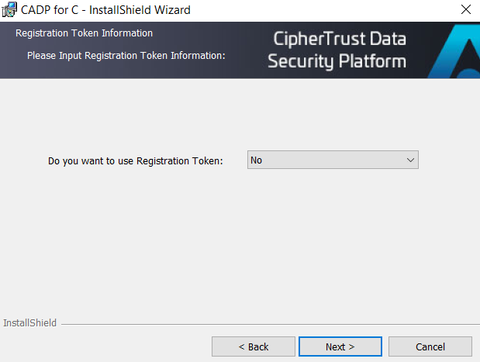
Task: Click the InstallShield label at the bottom left
Action: point(29,323)
